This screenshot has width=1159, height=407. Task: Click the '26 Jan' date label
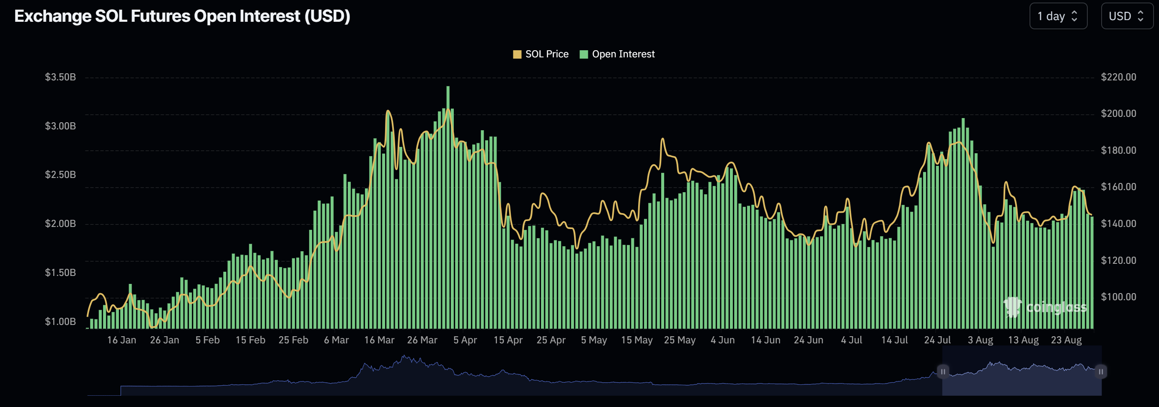(164, 340)
